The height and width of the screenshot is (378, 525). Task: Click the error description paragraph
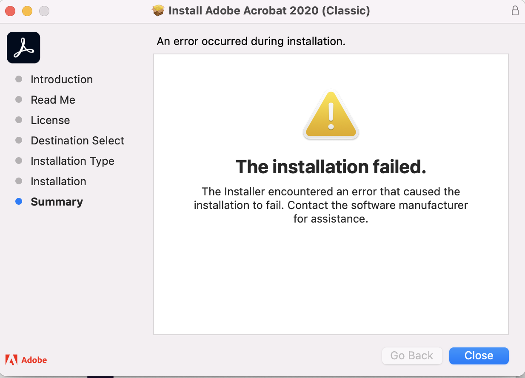(331, 205)
